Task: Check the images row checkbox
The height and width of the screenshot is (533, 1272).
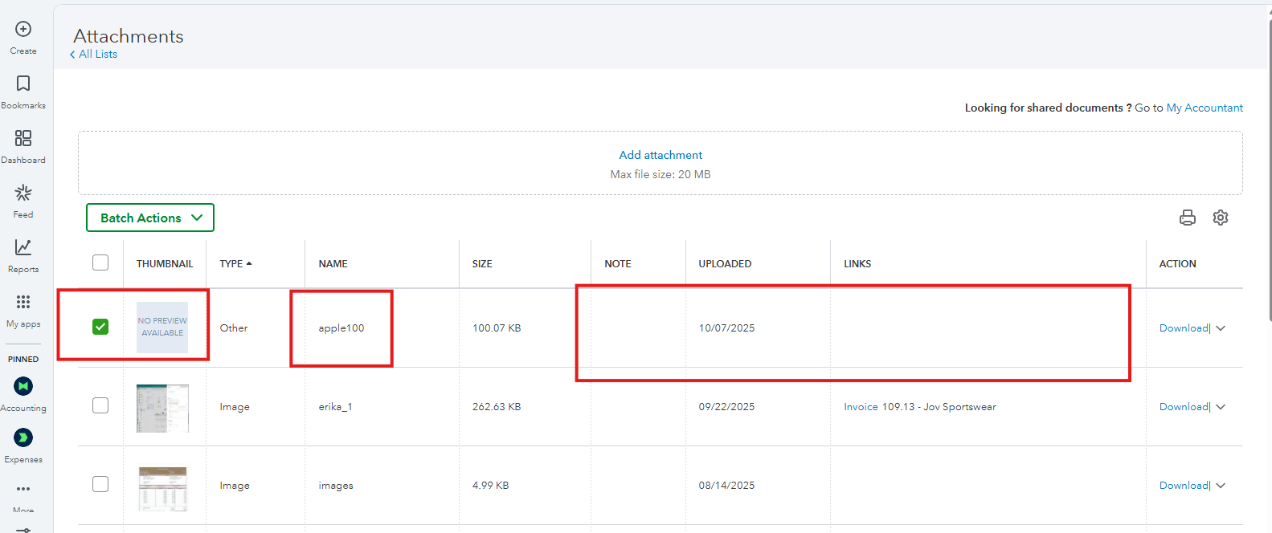Action: click(x=100, y=484)
